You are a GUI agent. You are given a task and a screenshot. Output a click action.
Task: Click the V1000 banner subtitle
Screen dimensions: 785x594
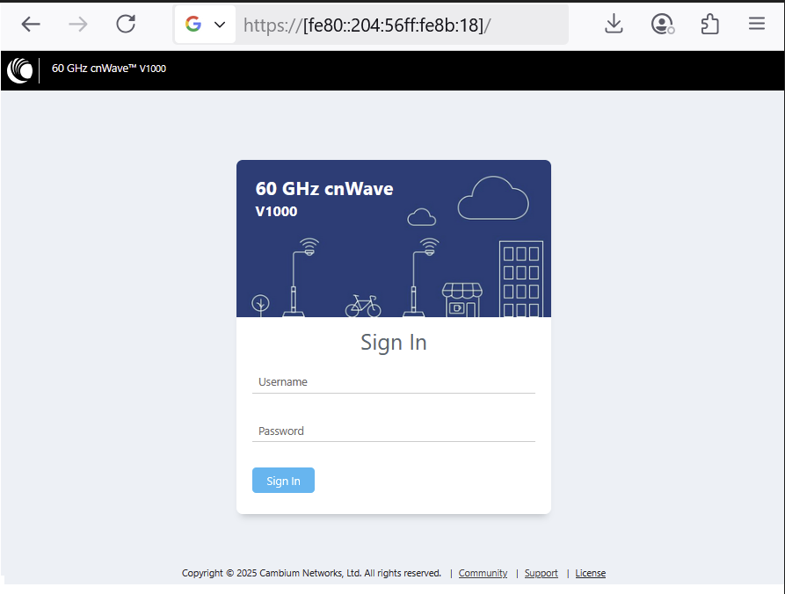click(276, 211)
